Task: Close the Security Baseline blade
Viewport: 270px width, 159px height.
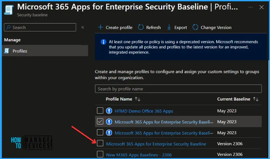Action: (262, 7)
